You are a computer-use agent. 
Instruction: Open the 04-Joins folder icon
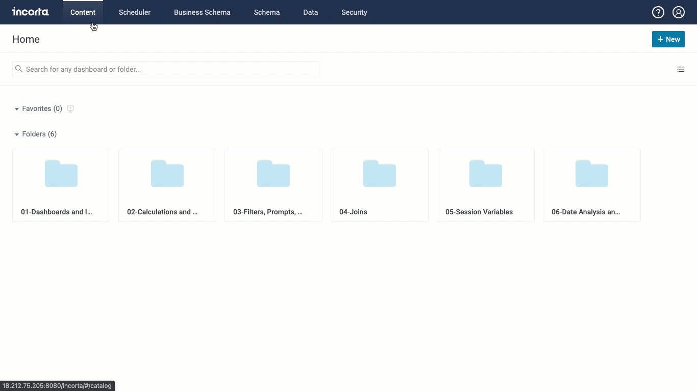(380, 174)
